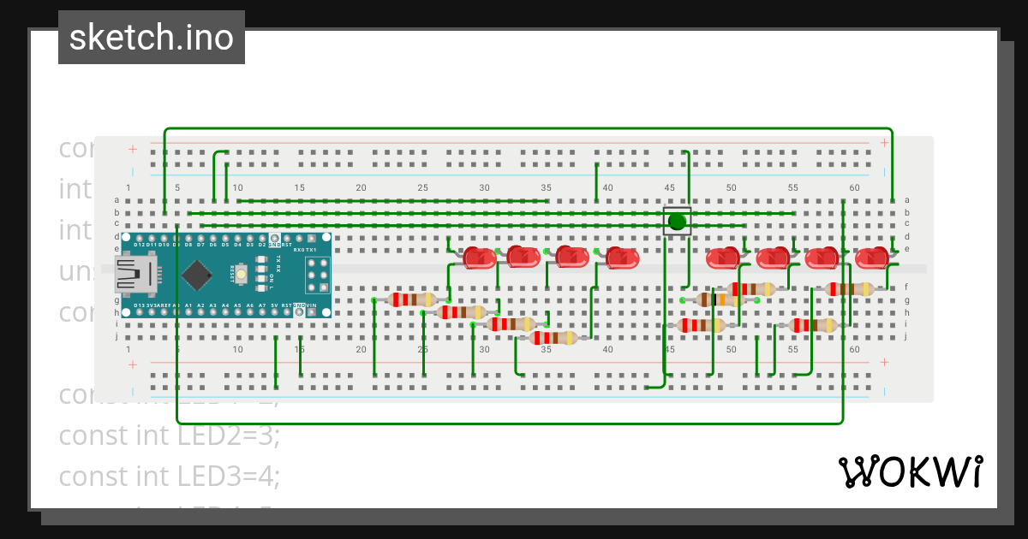Image resolution: width=1028 pixels, height=539 pixels.
Task: Click the Wokwi logo
Action: pos(910,471)
